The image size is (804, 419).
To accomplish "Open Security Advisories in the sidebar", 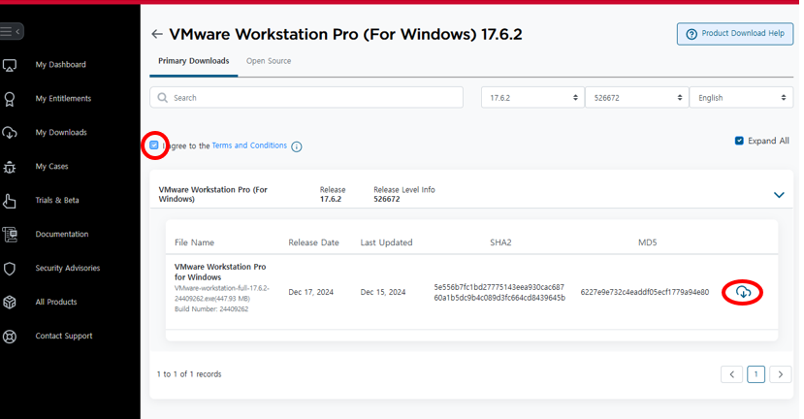I will point(68,268).
